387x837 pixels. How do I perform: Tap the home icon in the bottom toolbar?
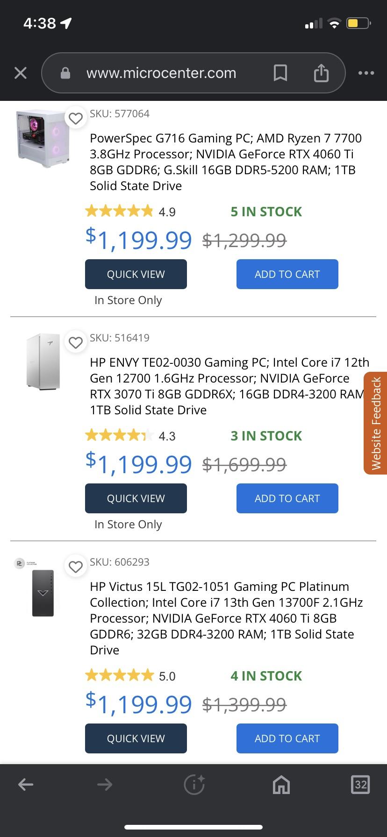pyautogui.click(x=281, y=785)
